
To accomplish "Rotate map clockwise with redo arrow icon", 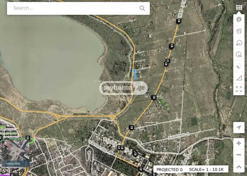I will point(239,54).
